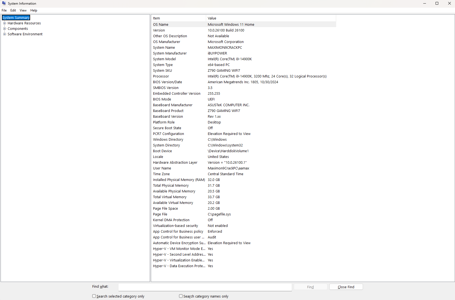Select System Summary in the tree
Image resolution: width=455 pixels, height=300 pixels.
(x=16, y=18)
